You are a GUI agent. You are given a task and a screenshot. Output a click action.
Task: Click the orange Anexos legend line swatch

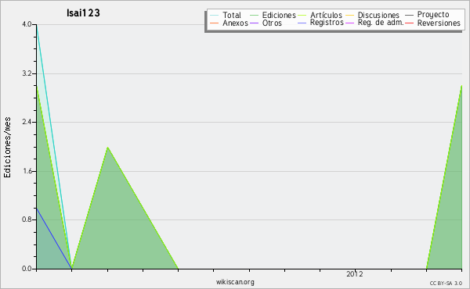pos(215,23)
